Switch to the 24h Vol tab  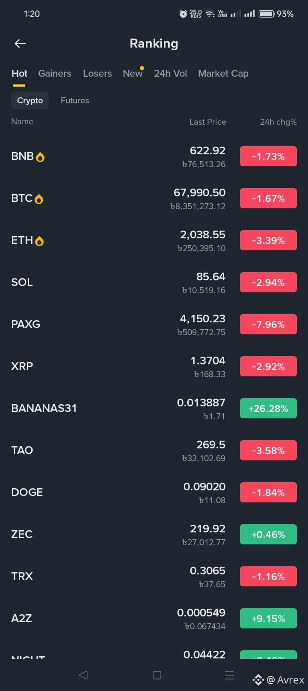coord(171,73)
